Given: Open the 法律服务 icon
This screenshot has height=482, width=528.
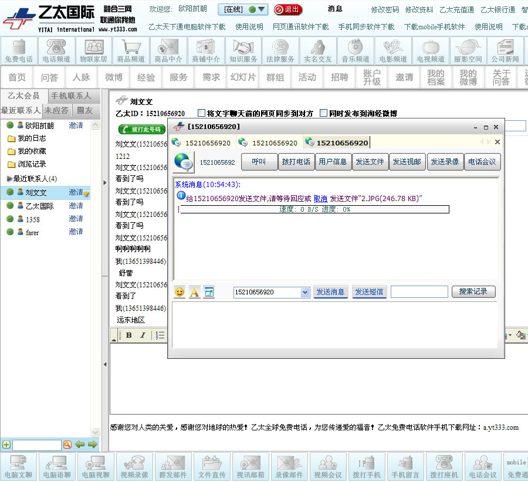Looking at the screenshot, I should [280, 51].
